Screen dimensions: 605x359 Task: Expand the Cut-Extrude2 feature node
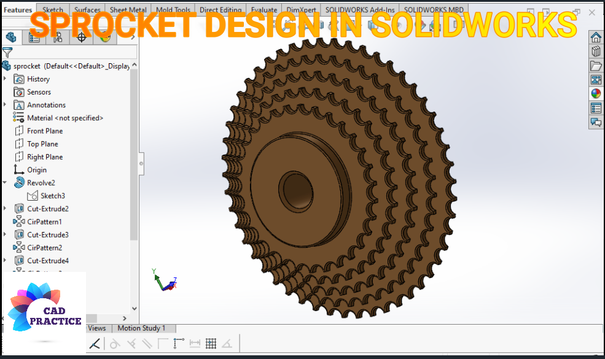point(5,208)
